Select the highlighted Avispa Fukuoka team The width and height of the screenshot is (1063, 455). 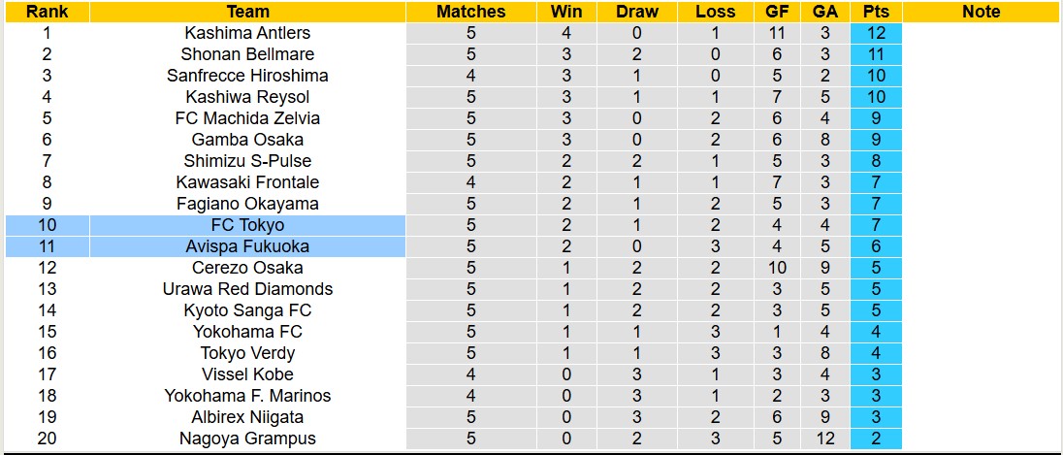pos(248,246)
